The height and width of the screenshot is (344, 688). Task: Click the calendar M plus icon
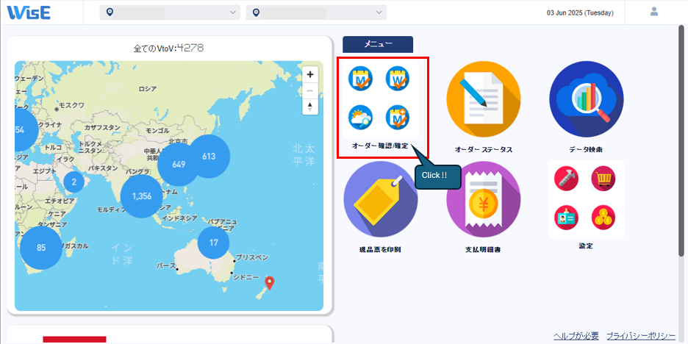pyautogui.click(x=398, y=116)
